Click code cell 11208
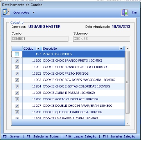Screen dimensions: 141x141 pyautogui.click(x=32, y=112)
